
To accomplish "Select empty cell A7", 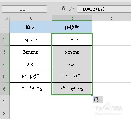I will pyautogui.click(x=30, y=101).
